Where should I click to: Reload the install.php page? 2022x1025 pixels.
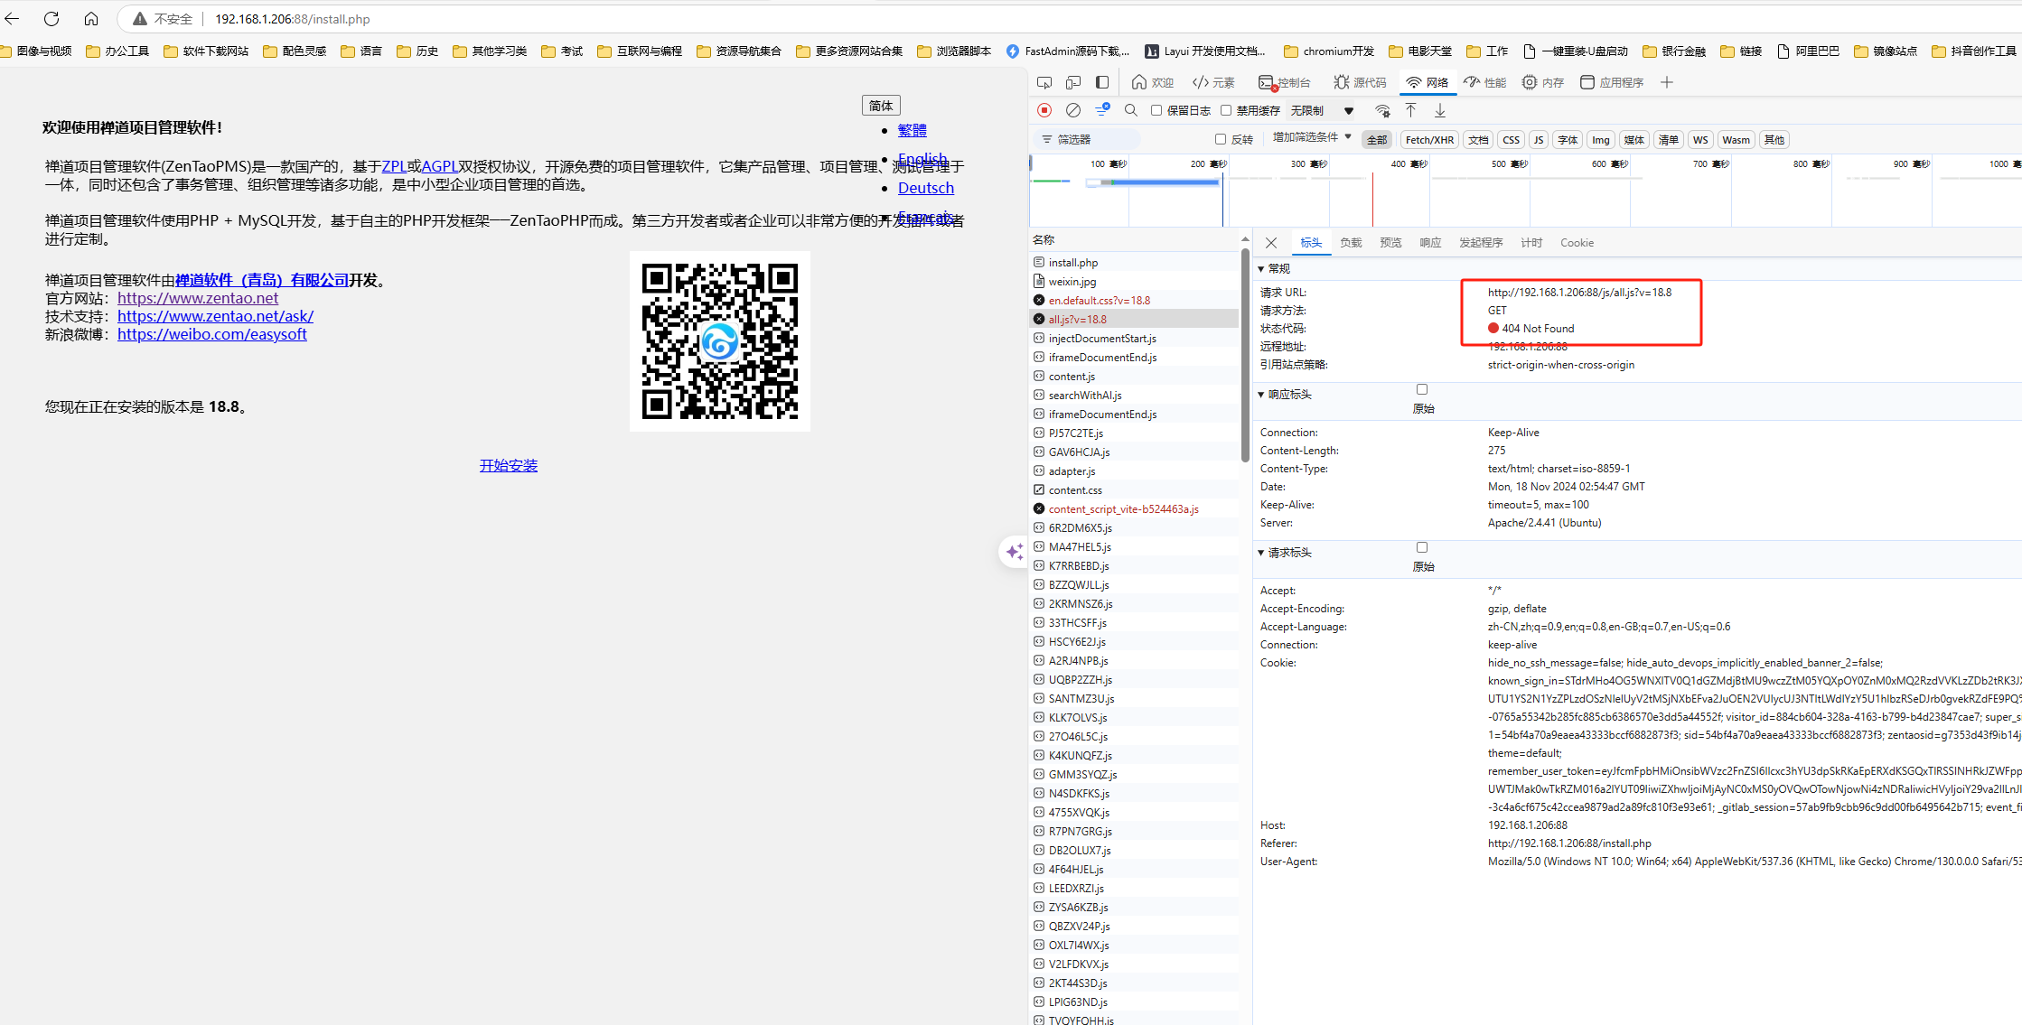coord(51,19)
